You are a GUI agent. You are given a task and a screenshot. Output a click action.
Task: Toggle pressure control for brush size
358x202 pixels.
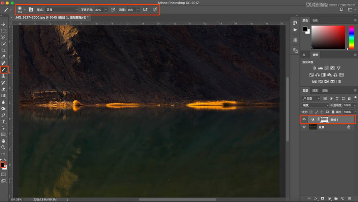[155, 10]
